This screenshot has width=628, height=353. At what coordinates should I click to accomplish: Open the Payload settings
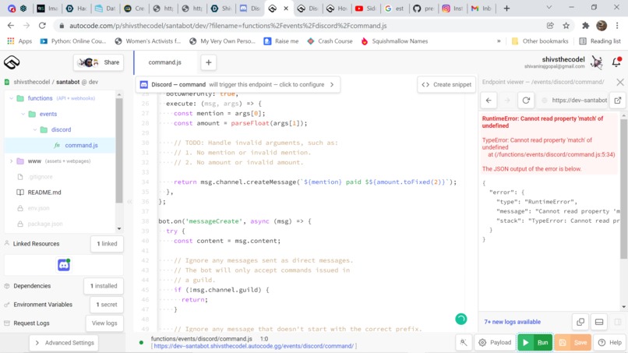click(495, 342)
